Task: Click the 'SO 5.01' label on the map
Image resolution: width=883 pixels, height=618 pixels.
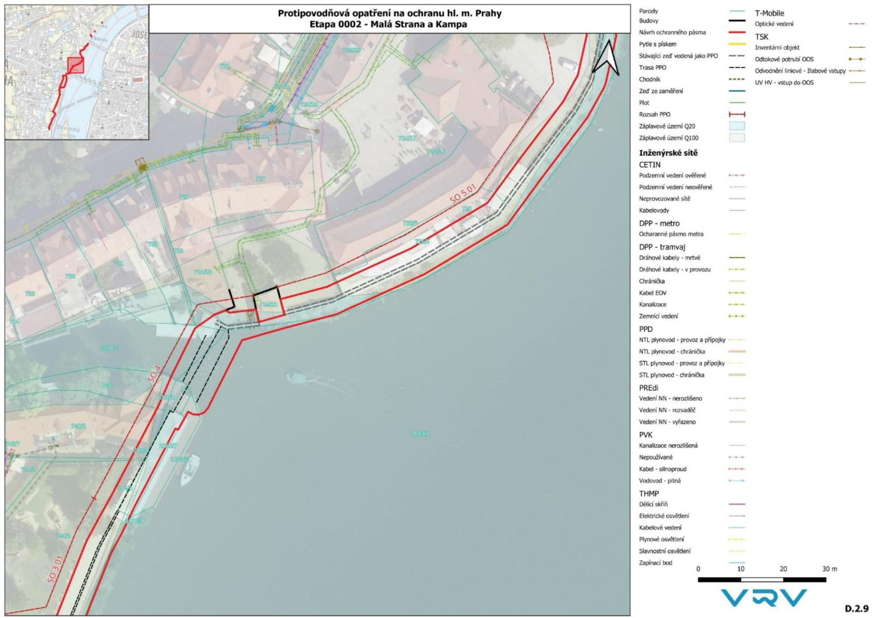Action: tap(463, 193)
